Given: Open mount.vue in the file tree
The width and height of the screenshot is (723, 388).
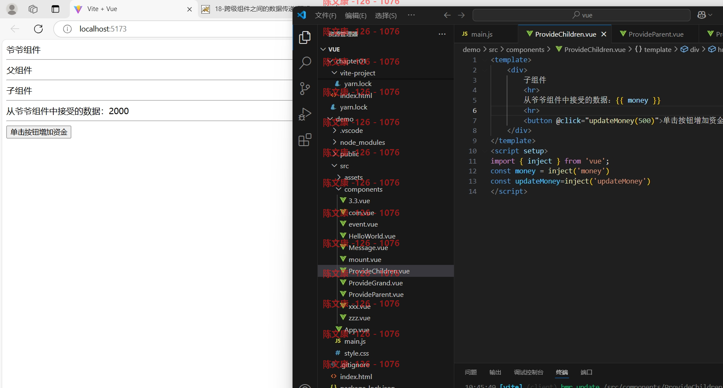Looking at the screenshot, I should 365,259.
